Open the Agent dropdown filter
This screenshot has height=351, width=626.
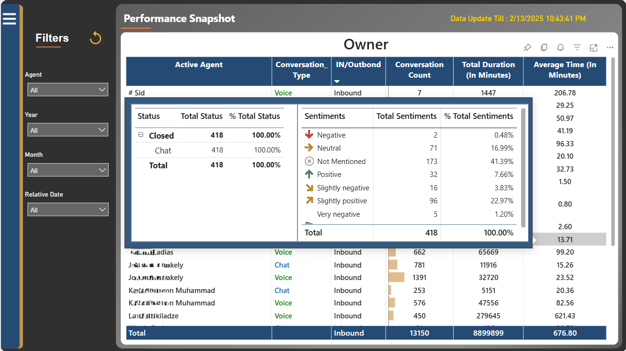[x=67, y=90]
